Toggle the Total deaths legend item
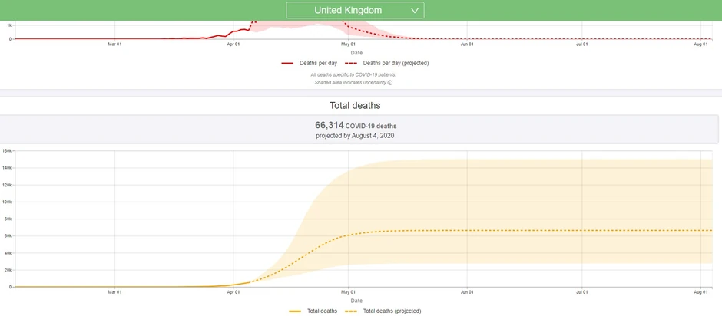Viewport: 722px width, 316px height. [x=323, y=311]
